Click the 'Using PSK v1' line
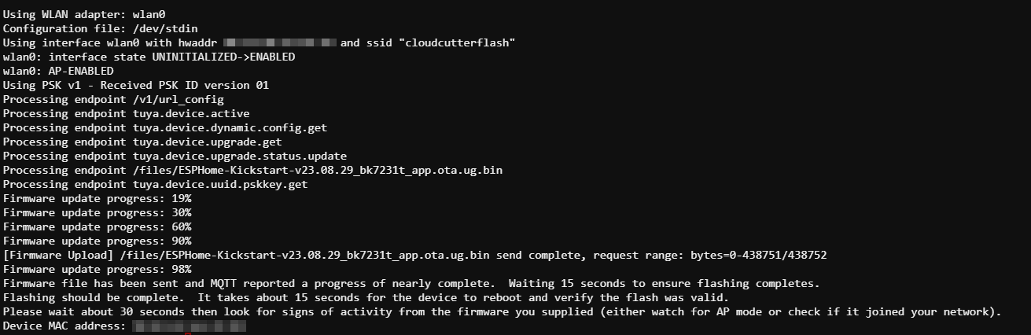The image size is (1031, 335). tap(135, 85)
